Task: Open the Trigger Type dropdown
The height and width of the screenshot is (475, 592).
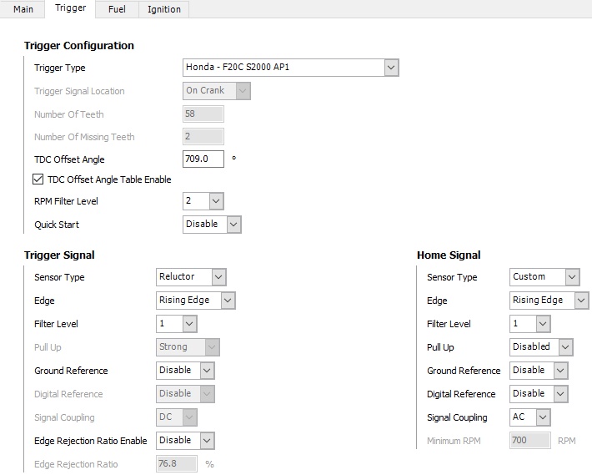Action: [x=291, y=68]
